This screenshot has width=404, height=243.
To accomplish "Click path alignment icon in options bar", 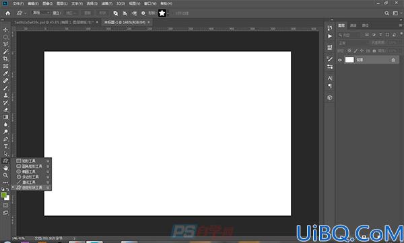I will (125, 13).
